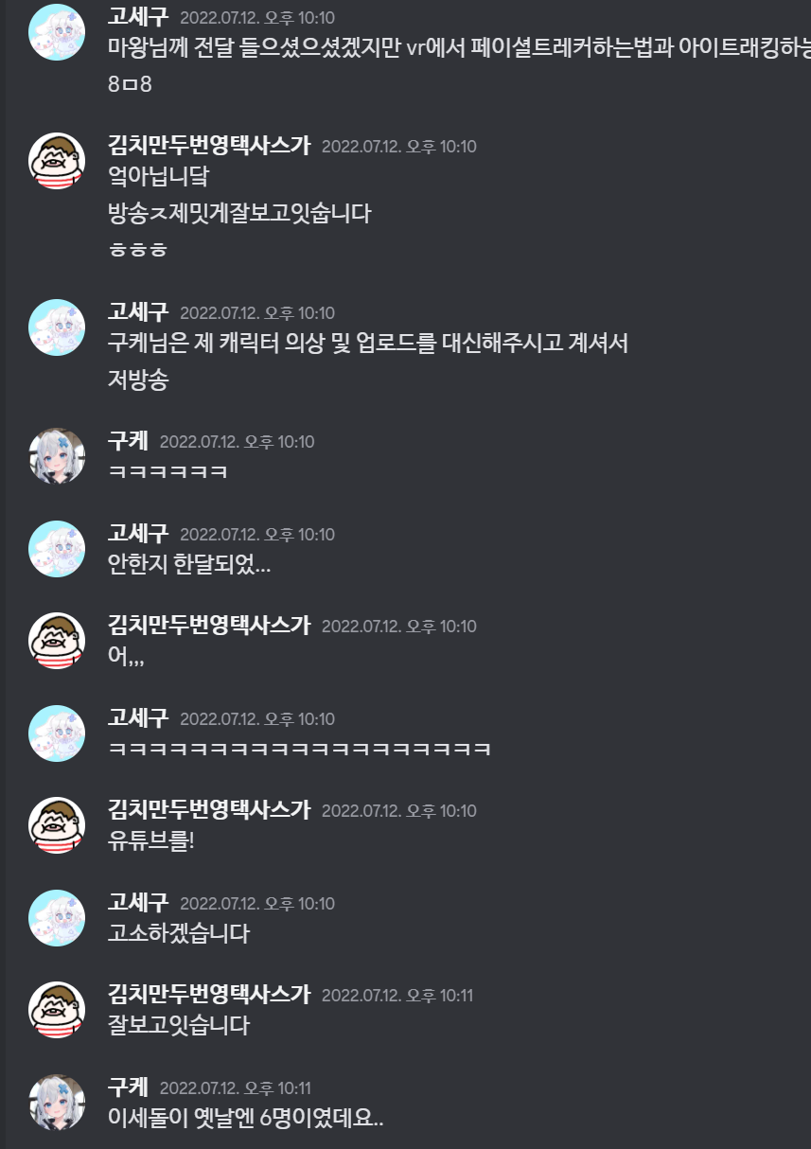Open 고세구's avatar next to the 마왕님께 message

[57, 32]
